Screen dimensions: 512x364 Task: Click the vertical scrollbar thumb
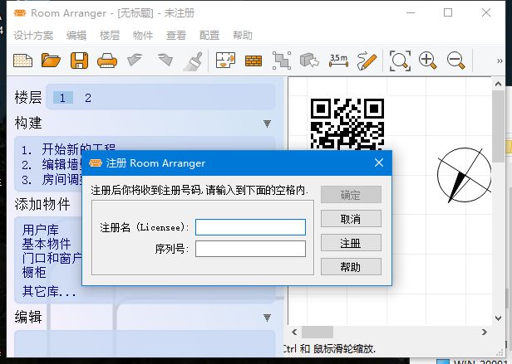click(x=499, y=126)
